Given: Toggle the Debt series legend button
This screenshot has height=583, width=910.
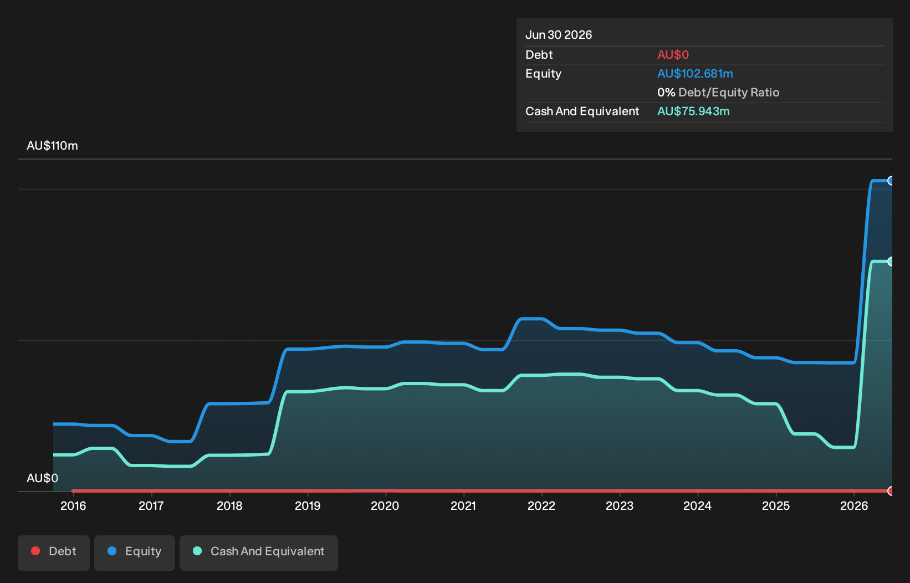Looking at the screenshot, I should pos(54,553).
